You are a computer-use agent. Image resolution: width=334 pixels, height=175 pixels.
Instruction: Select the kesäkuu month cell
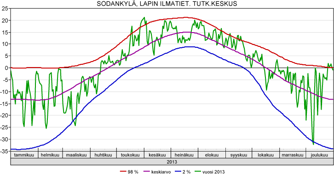coord(158,155)
